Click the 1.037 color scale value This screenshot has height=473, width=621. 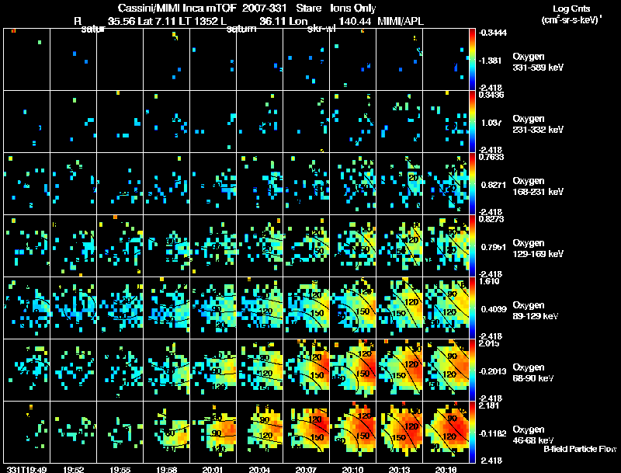pyautogui.click(x=491, y=123)
